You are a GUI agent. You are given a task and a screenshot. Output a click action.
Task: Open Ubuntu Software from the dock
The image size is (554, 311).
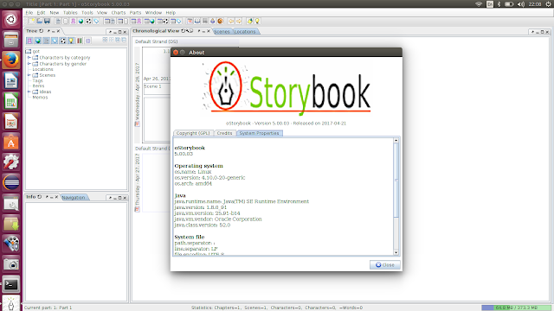11,142
